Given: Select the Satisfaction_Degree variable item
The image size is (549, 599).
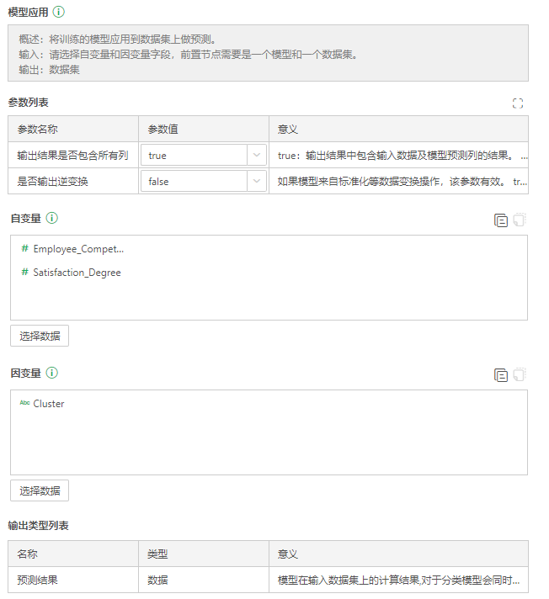Looking at the screenshot, I should [x=77, y=273].
